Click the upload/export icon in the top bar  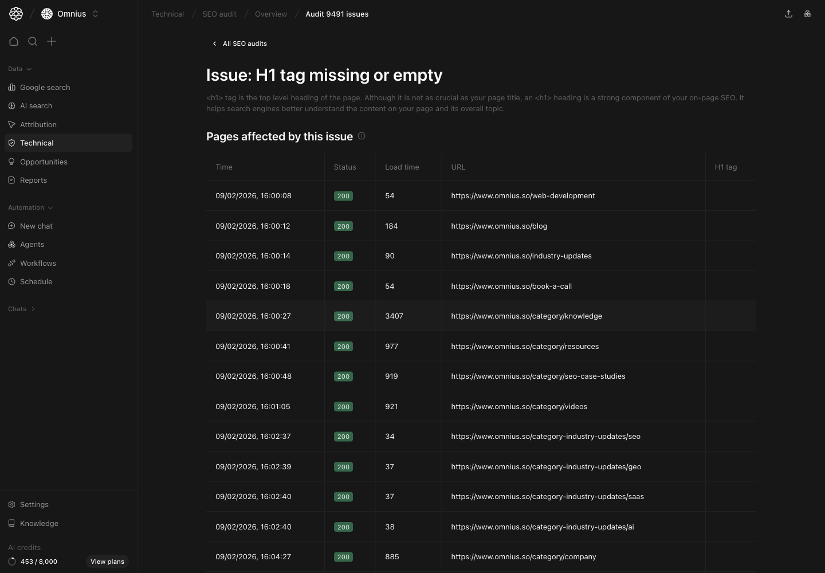788,14
